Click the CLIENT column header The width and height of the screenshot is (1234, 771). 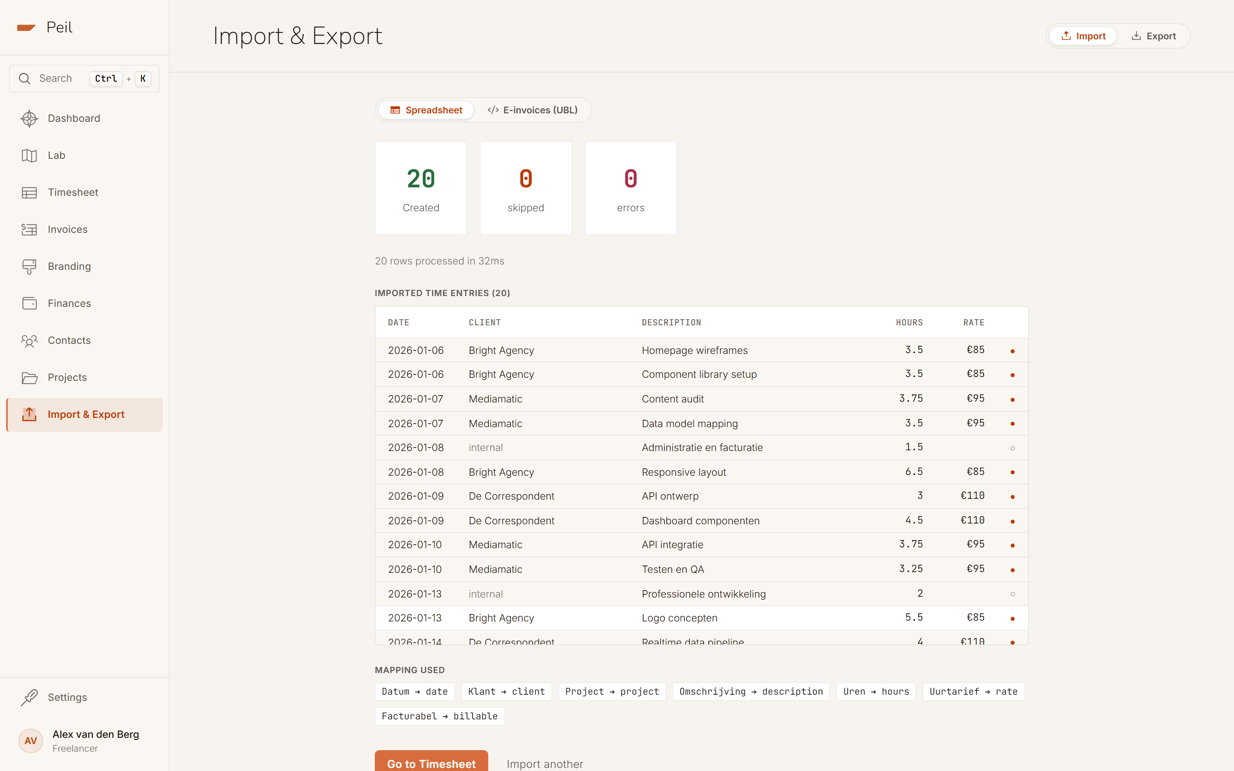[485, 323]
